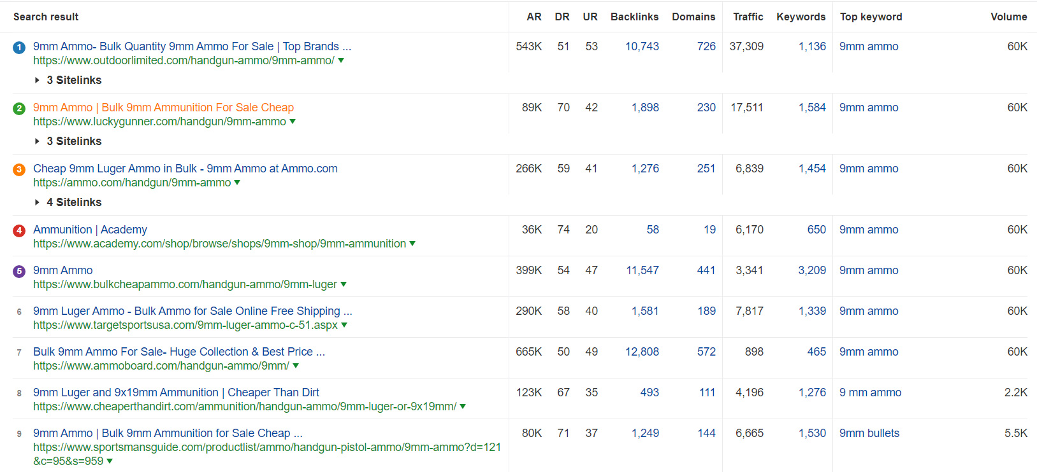Visit the outdoorlimited.com 9mm-ammo URL
The image size is (1037, 472).
click(184, 60)
